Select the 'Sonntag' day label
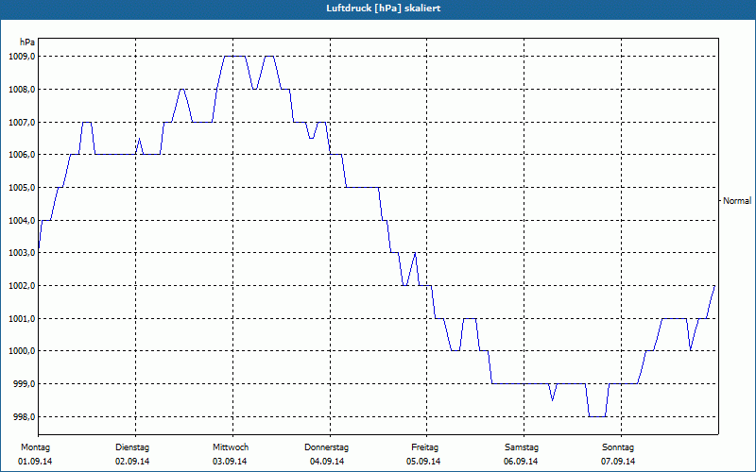This screenshot has width=756, height=472. [618, 447]
